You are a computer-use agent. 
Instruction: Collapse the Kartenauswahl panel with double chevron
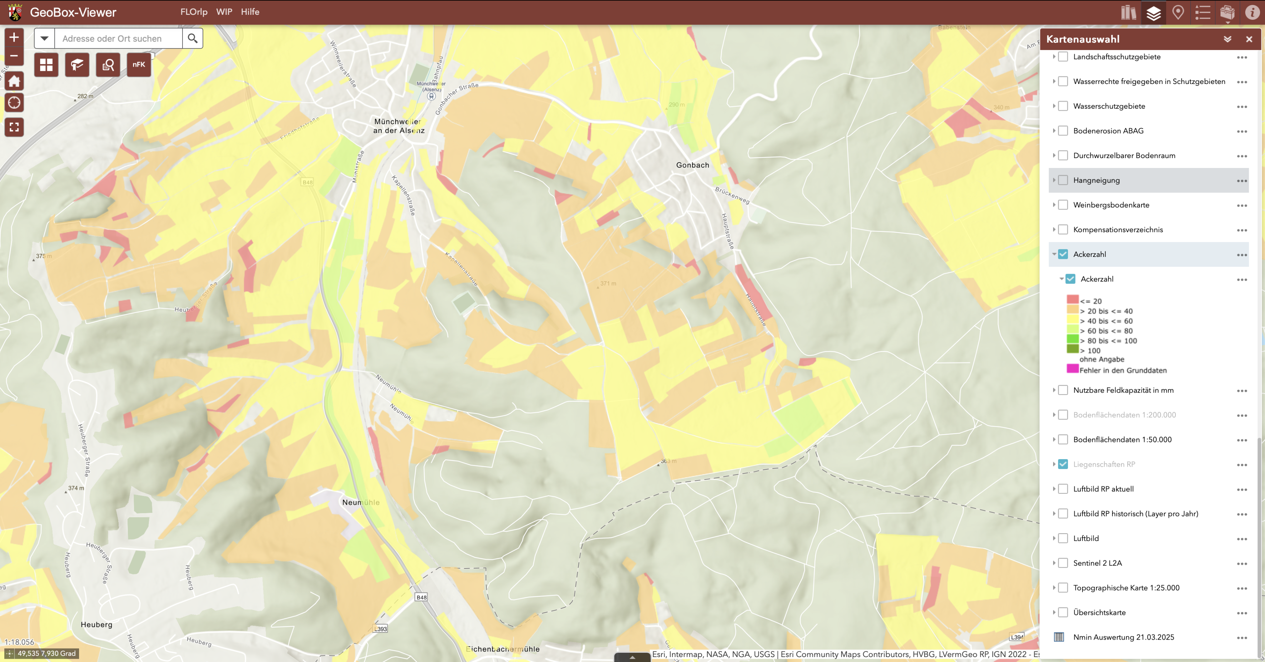pos(1227,39)
